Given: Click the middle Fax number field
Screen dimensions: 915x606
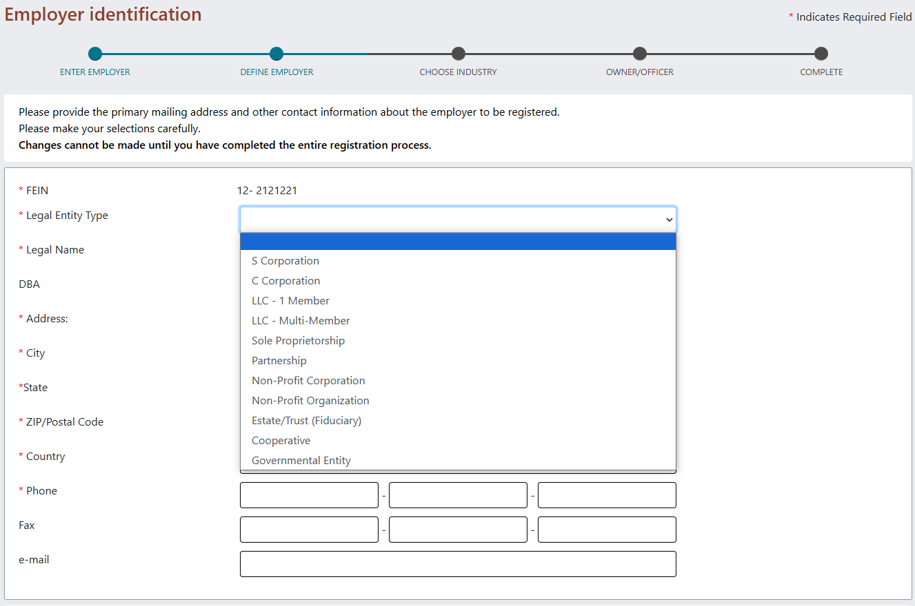Looking at the screenshot, I should coord(458,529).
